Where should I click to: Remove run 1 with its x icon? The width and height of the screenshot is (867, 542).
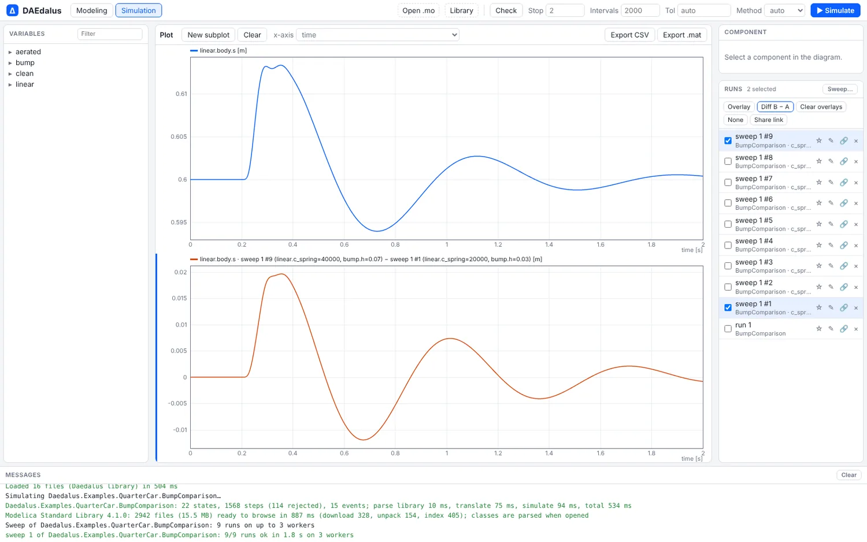pyautogui.click(x=856, y=329)
